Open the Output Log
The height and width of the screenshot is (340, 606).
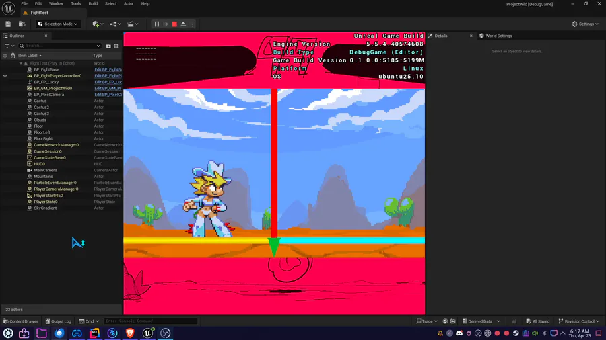(x=59, y=321)
